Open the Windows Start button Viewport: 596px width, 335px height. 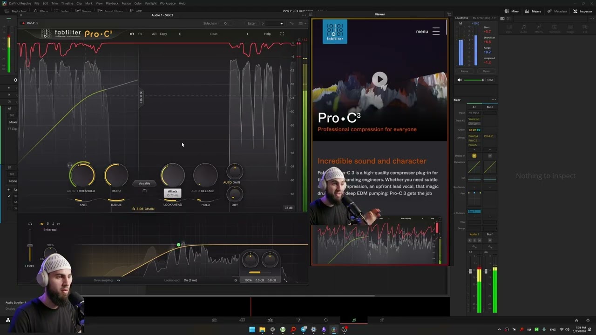(252, 329)
